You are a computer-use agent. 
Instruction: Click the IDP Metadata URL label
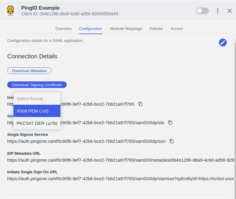[24, 154]
